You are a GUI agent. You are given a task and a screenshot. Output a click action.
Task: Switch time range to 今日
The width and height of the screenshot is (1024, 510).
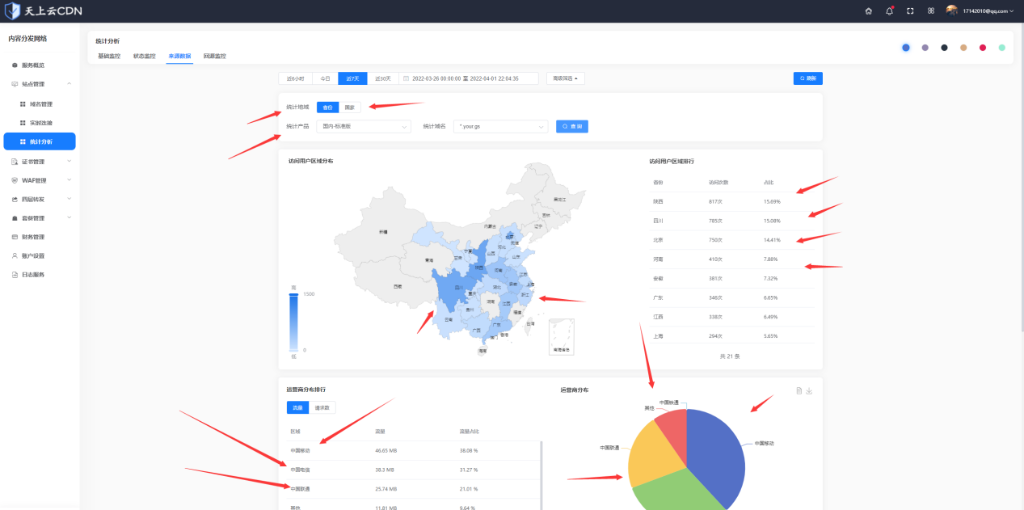click(x=325, y=78)
